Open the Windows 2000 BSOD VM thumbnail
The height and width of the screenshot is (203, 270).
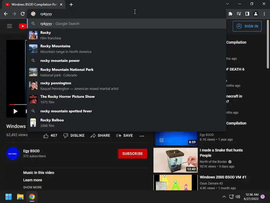tap(175, 182)
